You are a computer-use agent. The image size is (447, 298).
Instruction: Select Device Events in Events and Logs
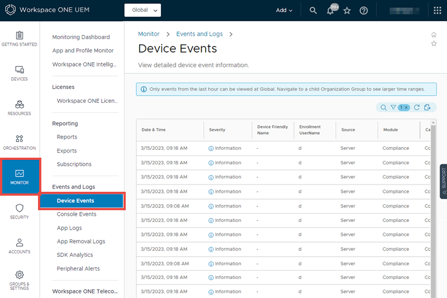pyautogui.click(x=82, y=201)
